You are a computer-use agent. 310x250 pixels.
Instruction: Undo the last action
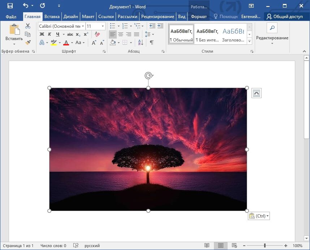pos(26,5)
